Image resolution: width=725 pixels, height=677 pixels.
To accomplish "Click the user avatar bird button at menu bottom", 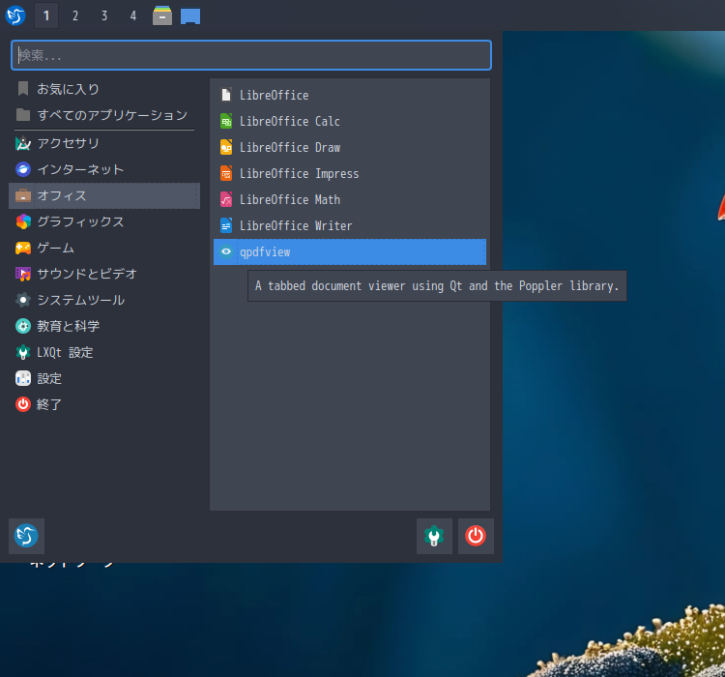I will coord(26,536).
